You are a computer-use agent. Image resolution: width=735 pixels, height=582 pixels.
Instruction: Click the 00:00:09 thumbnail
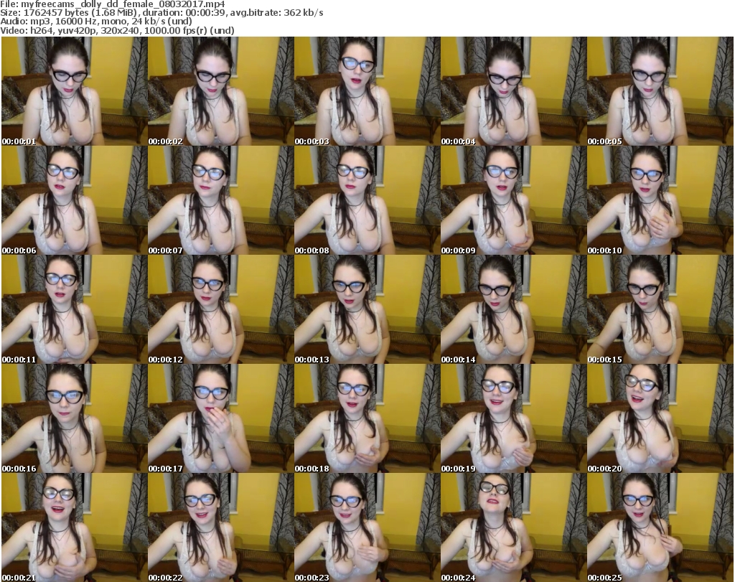[x=514, y=200]
